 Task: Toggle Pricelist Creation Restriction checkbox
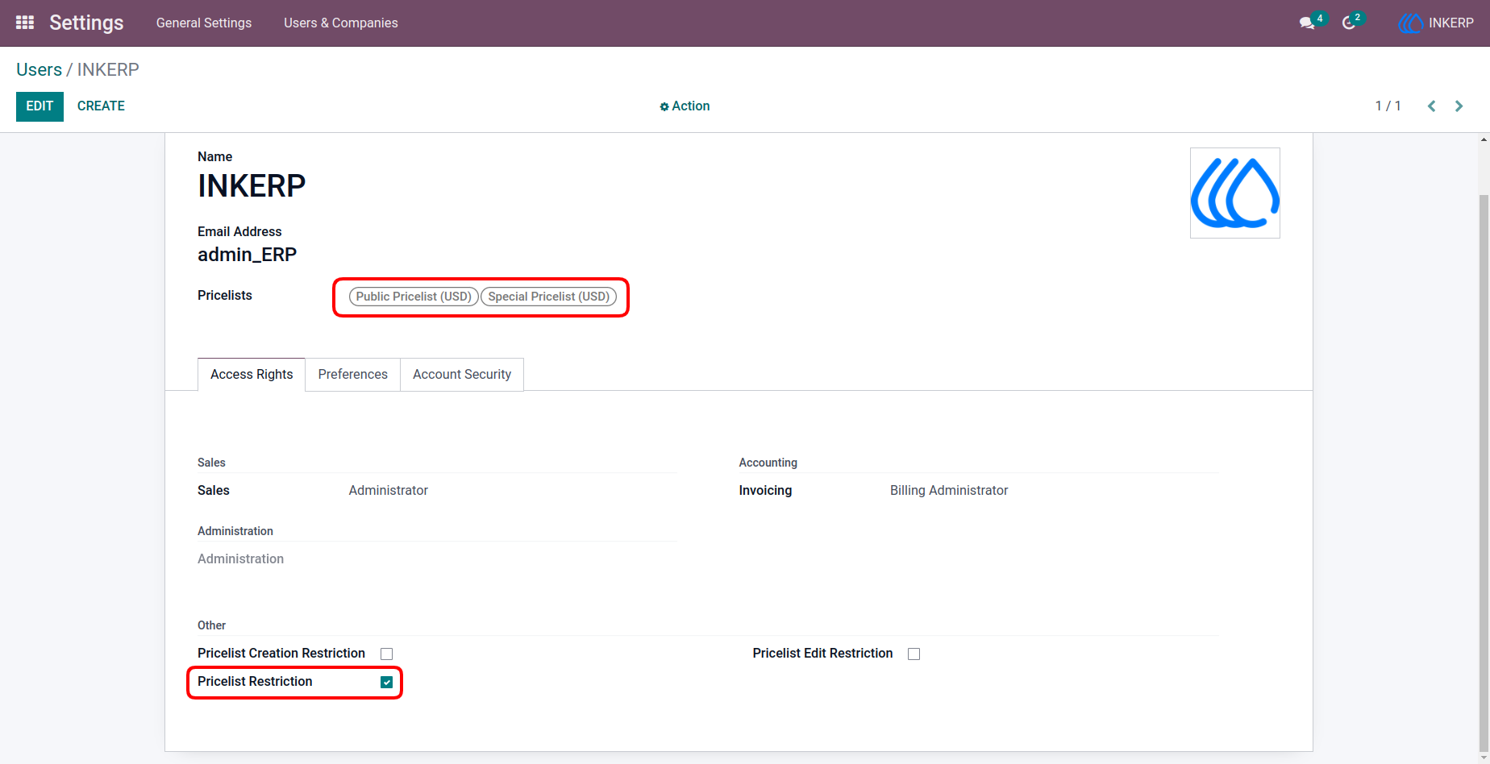(x=387, y=654)
